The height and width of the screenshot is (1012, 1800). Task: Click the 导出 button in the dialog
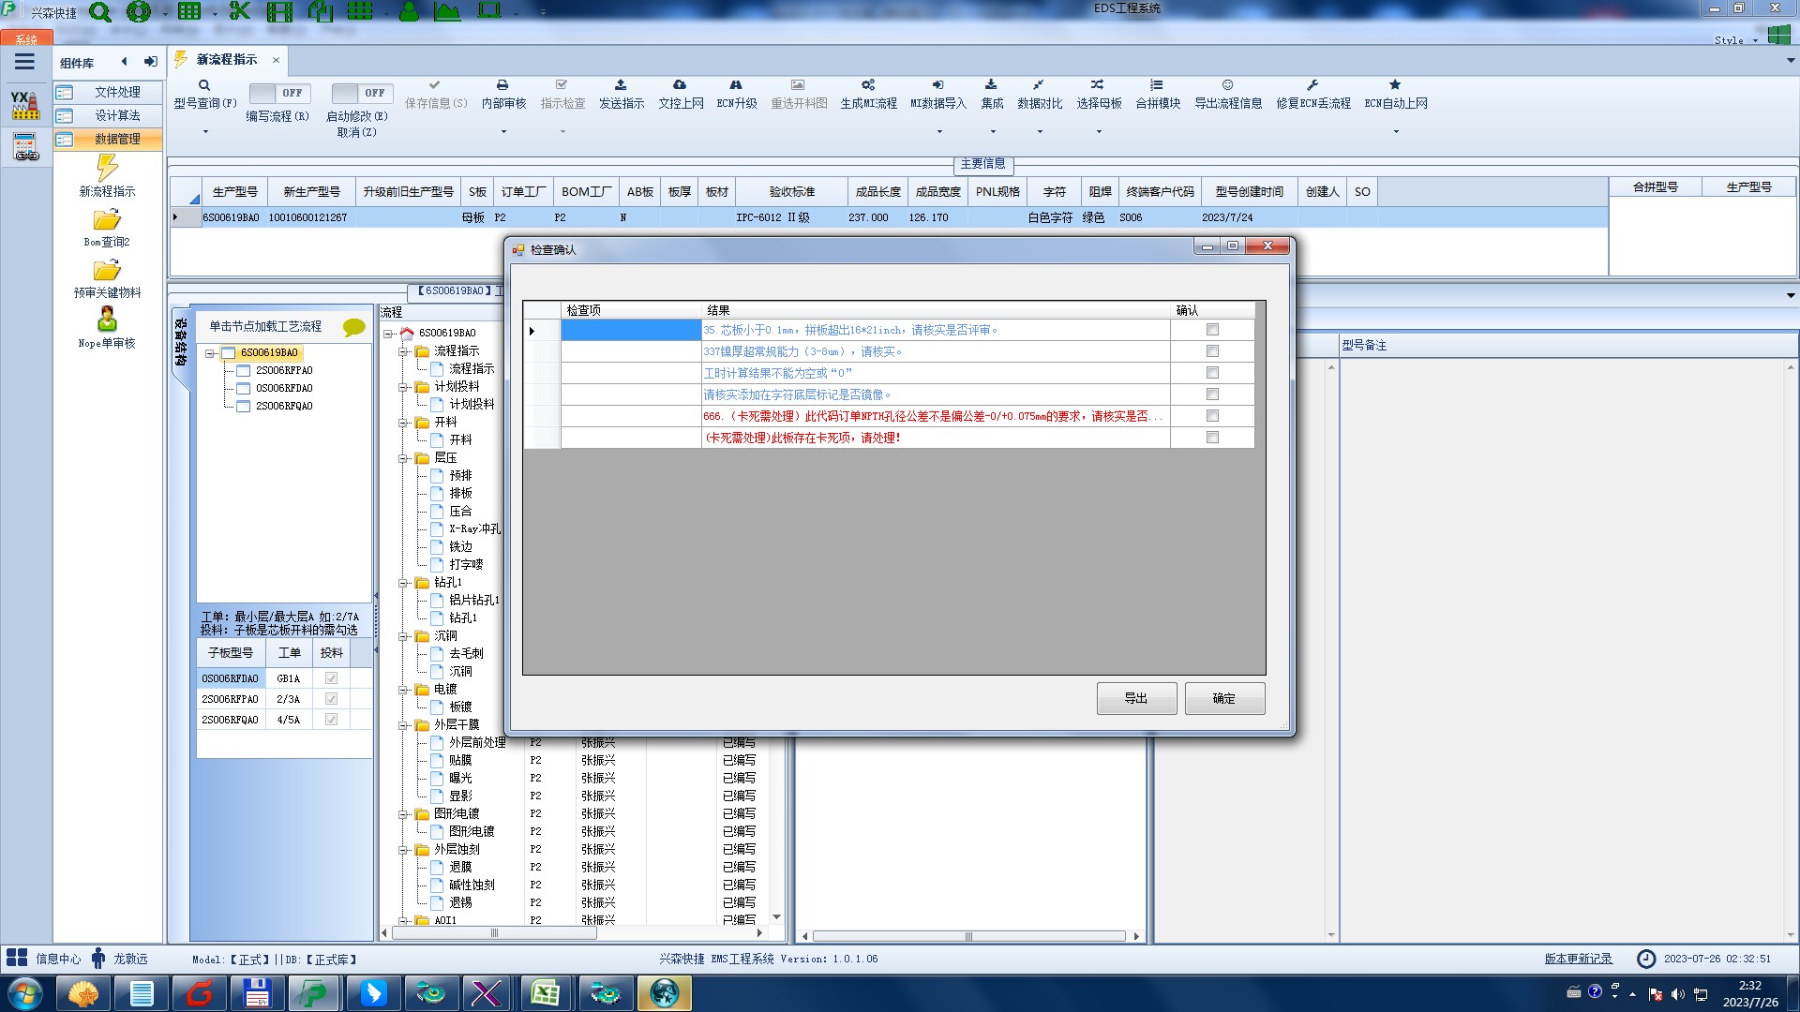[1136, 698]
